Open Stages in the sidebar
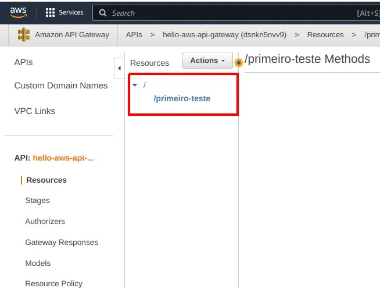Image resolution: width=380 pixels, height=288 pixels. tap(37, 200)
